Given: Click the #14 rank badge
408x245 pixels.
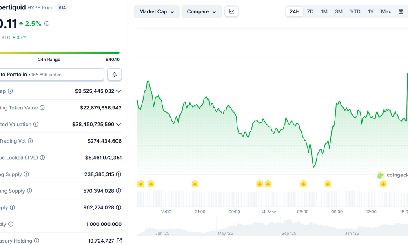Looking at the screenshot, I should click(62, 7).
